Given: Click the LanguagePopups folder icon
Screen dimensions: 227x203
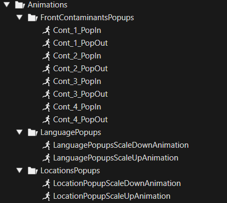Looking at the screenshot, I should pos(33,132).
